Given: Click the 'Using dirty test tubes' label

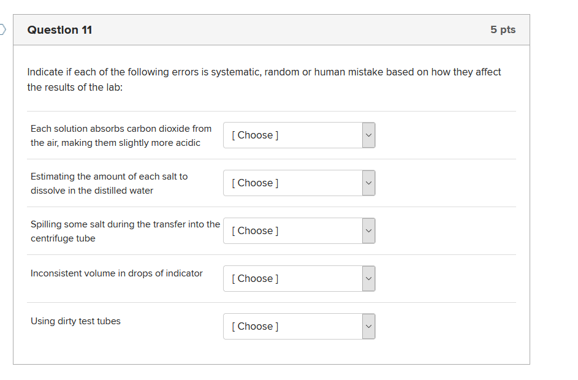Looking at the screenshot, I should coord(75,321).
